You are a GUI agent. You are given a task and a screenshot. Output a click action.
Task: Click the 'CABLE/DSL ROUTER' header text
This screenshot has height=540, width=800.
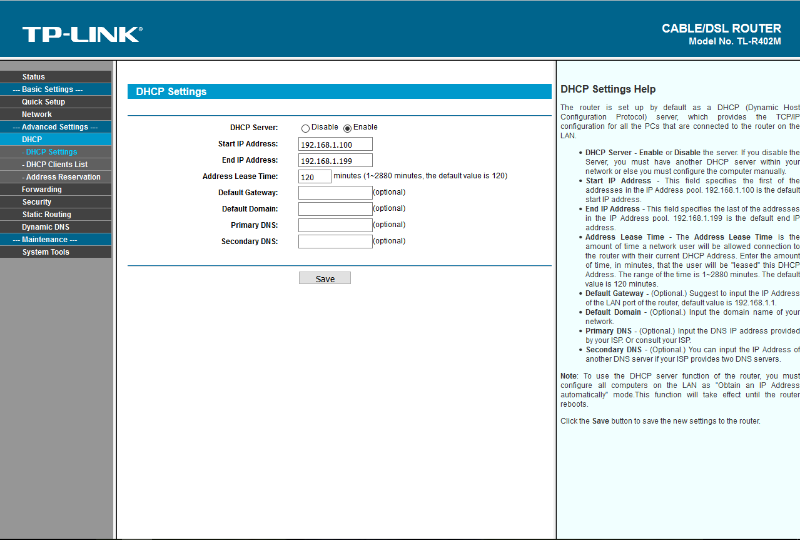click(721, 29)
